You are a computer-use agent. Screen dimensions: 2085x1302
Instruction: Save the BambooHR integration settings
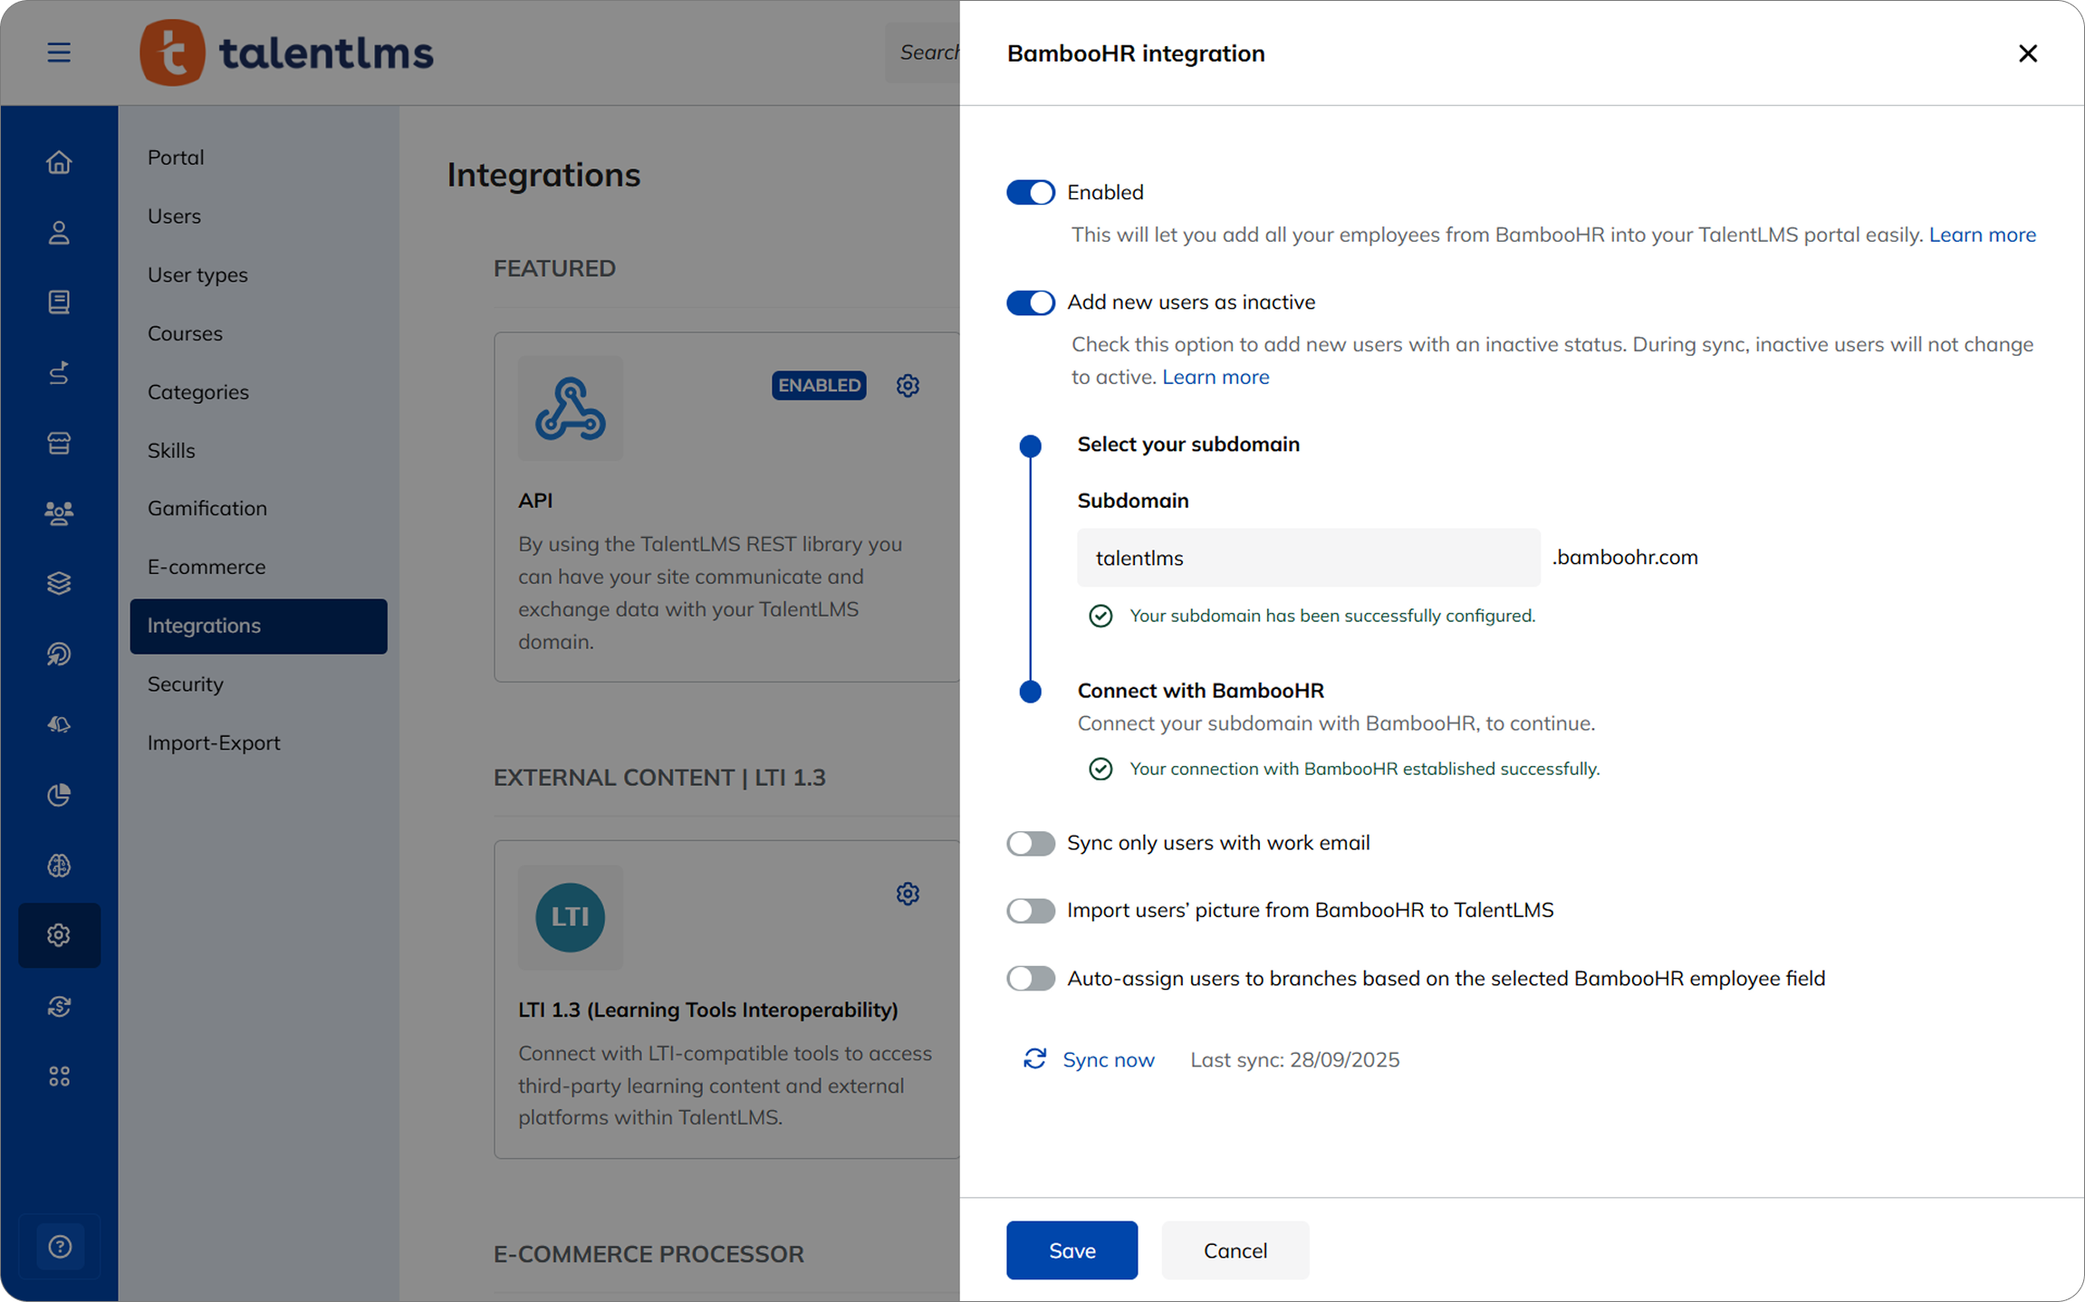point(1071,1250)
